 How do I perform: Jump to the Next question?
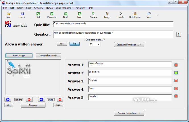[x=65, y=15]
